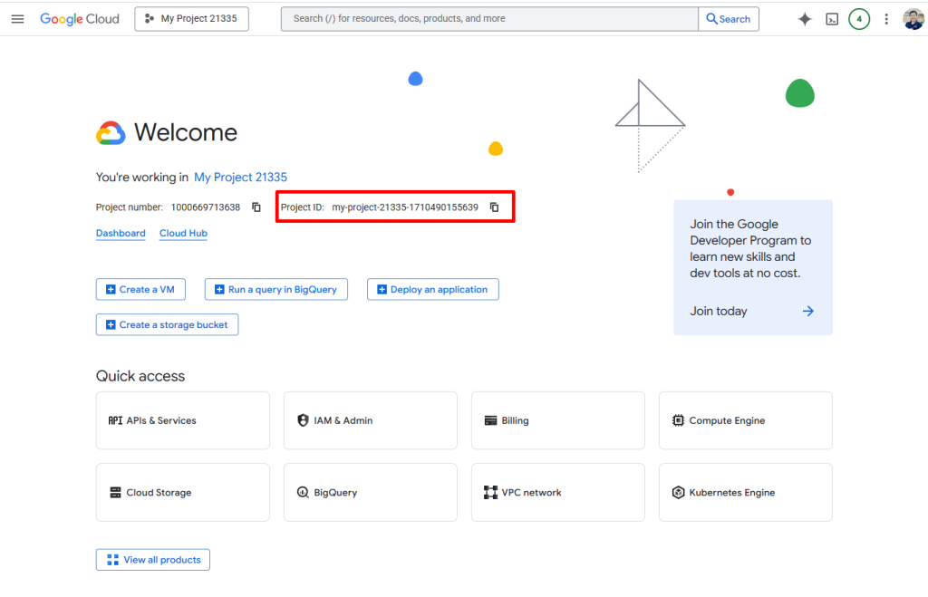Open Cloud Storage quick access card
The image size is (928, 597).
183,492
